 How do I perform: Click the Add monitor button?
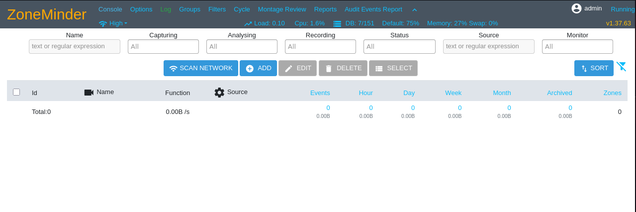(x=258, y=68)
